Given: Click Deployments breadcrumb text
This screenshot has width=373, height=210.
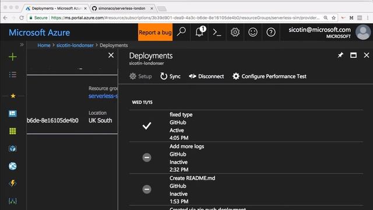Looking at the screenshot, I should pyautogui.click(x=114, y=45).
